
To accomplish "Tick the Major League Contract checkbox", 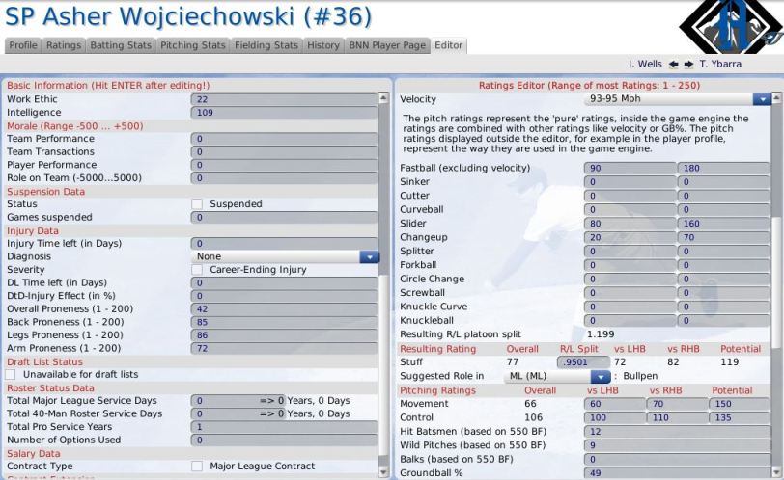I will click(197, 467).
